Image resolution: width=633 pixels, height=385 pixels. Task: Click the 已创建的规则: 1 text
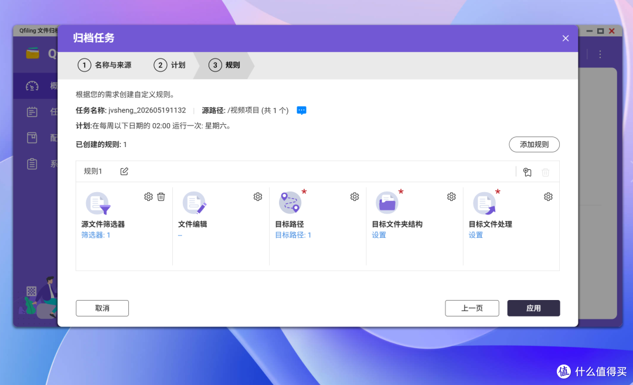pyautogui.click(x=101, y=145)
